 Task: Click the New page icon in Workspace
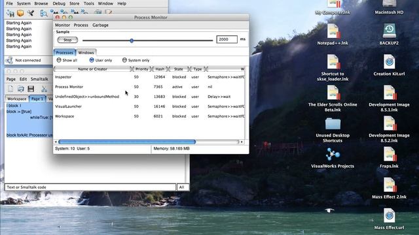(x=10, y=89)
